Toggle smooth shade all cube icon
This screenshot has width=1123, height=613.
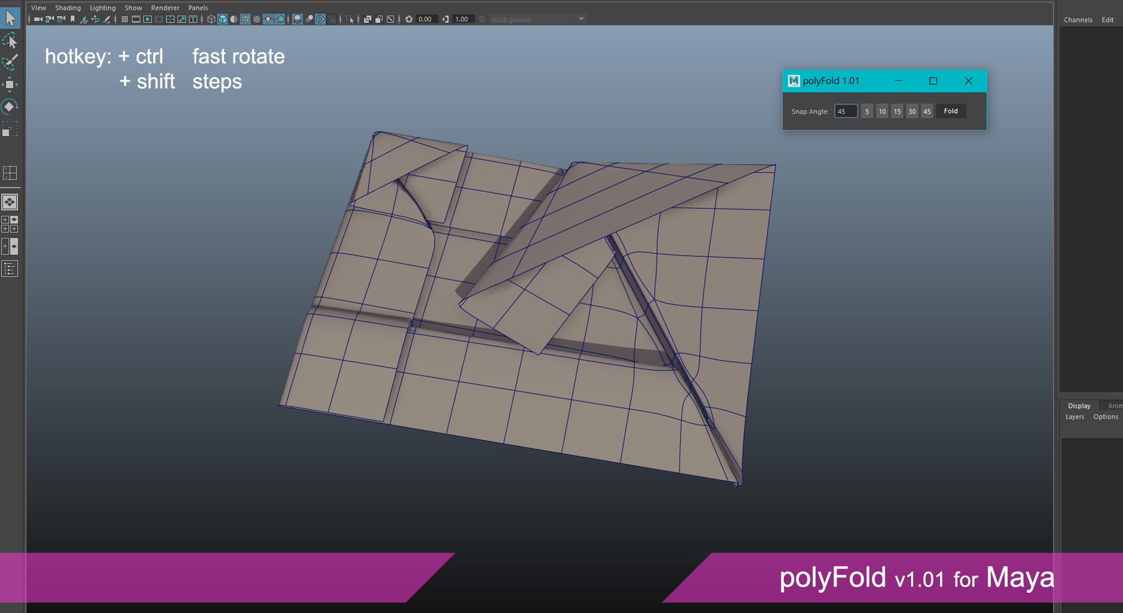coord(222,19)
